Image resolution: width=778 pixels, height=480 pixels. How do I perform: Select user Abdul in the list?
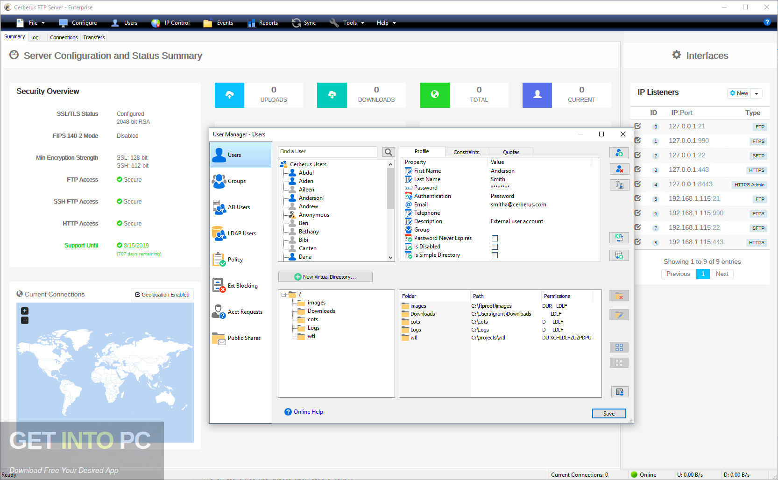306,173
